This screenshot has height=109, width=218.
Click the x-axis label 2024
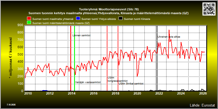click(181, 93)
